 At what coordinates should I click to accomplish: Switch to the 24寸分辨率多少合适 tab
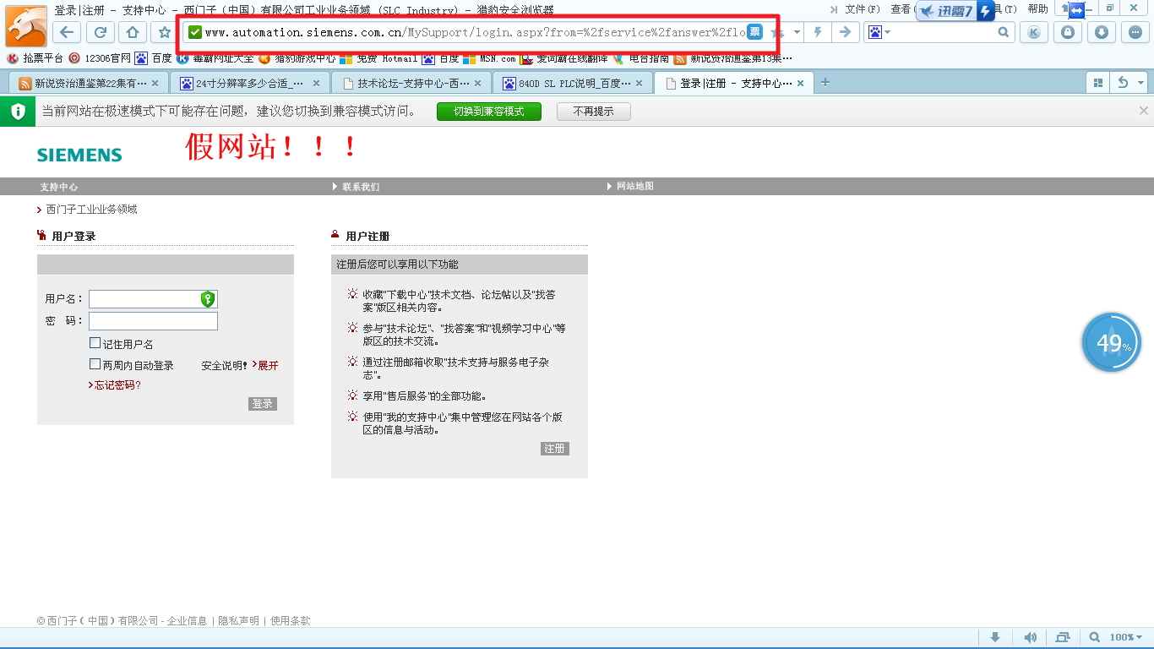[250, 83]
